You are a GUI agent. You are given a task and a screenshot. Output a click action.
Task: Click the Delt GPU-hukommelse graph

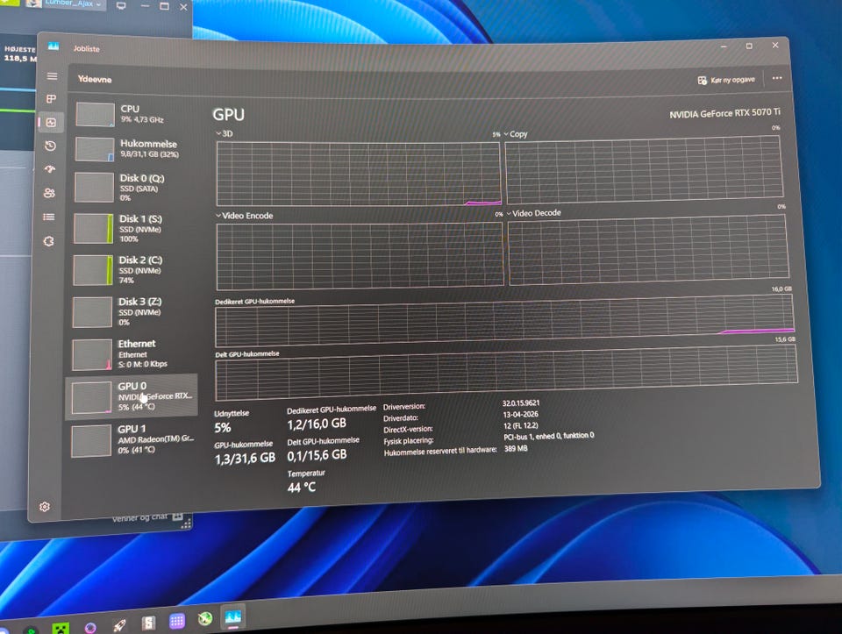(506, 372)
